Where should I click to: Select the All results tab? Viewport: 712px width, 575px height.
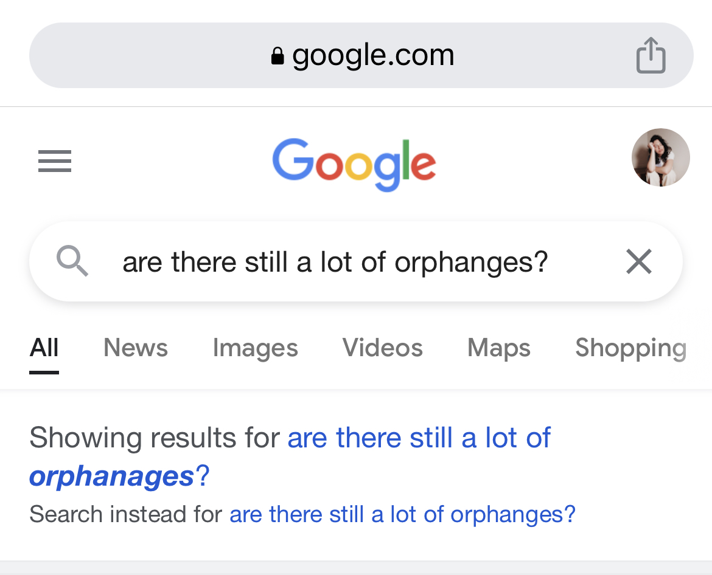tap(44, 348)
